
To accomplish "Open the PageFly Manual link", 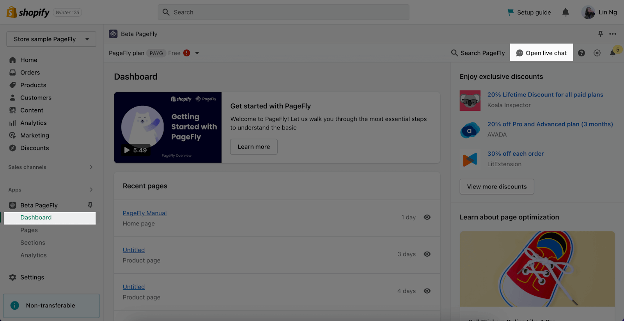I will click(145, 213).
